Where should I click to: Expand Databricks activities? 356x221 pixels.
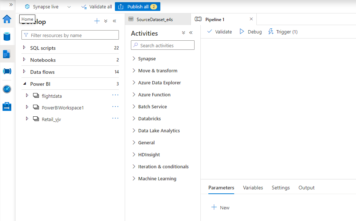(134, 118)
